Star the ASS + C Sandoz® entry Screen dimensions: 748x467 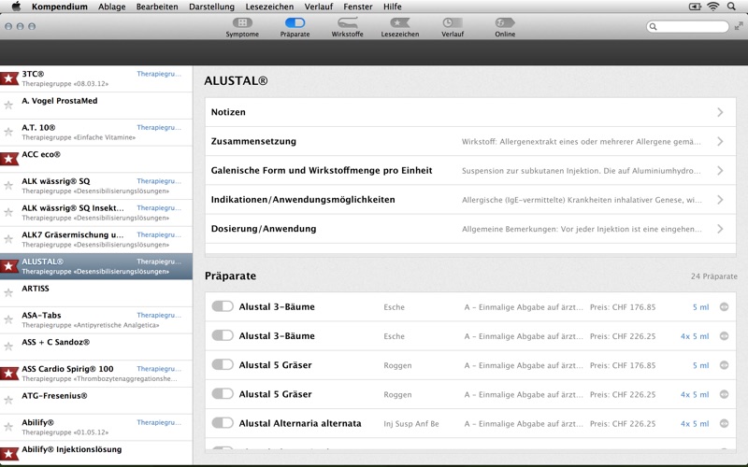point(8,346)
